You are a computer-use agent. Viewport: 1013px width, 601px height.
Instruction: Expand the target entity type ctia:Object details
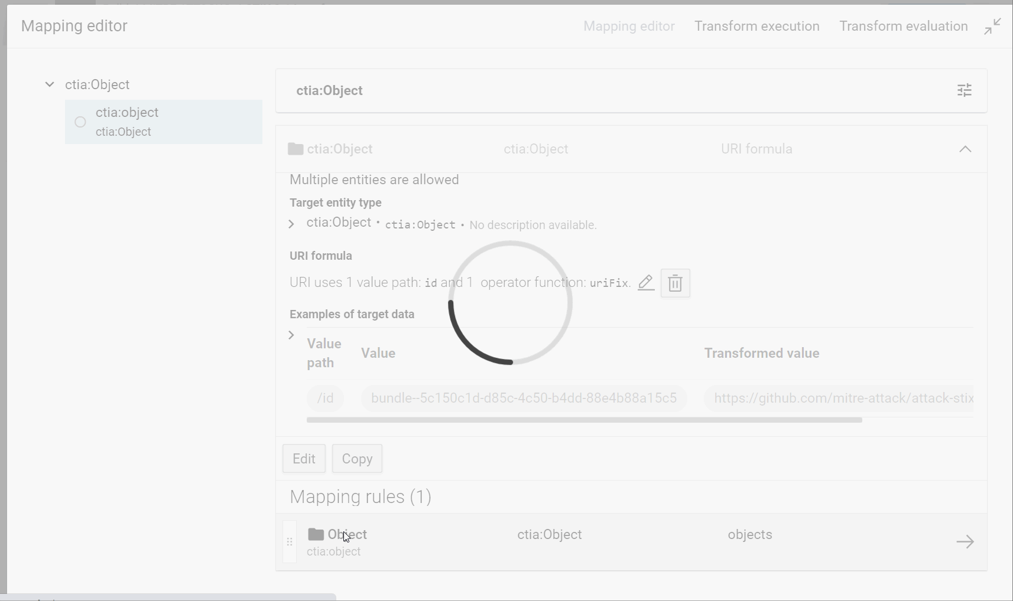[x=291, y=224]
